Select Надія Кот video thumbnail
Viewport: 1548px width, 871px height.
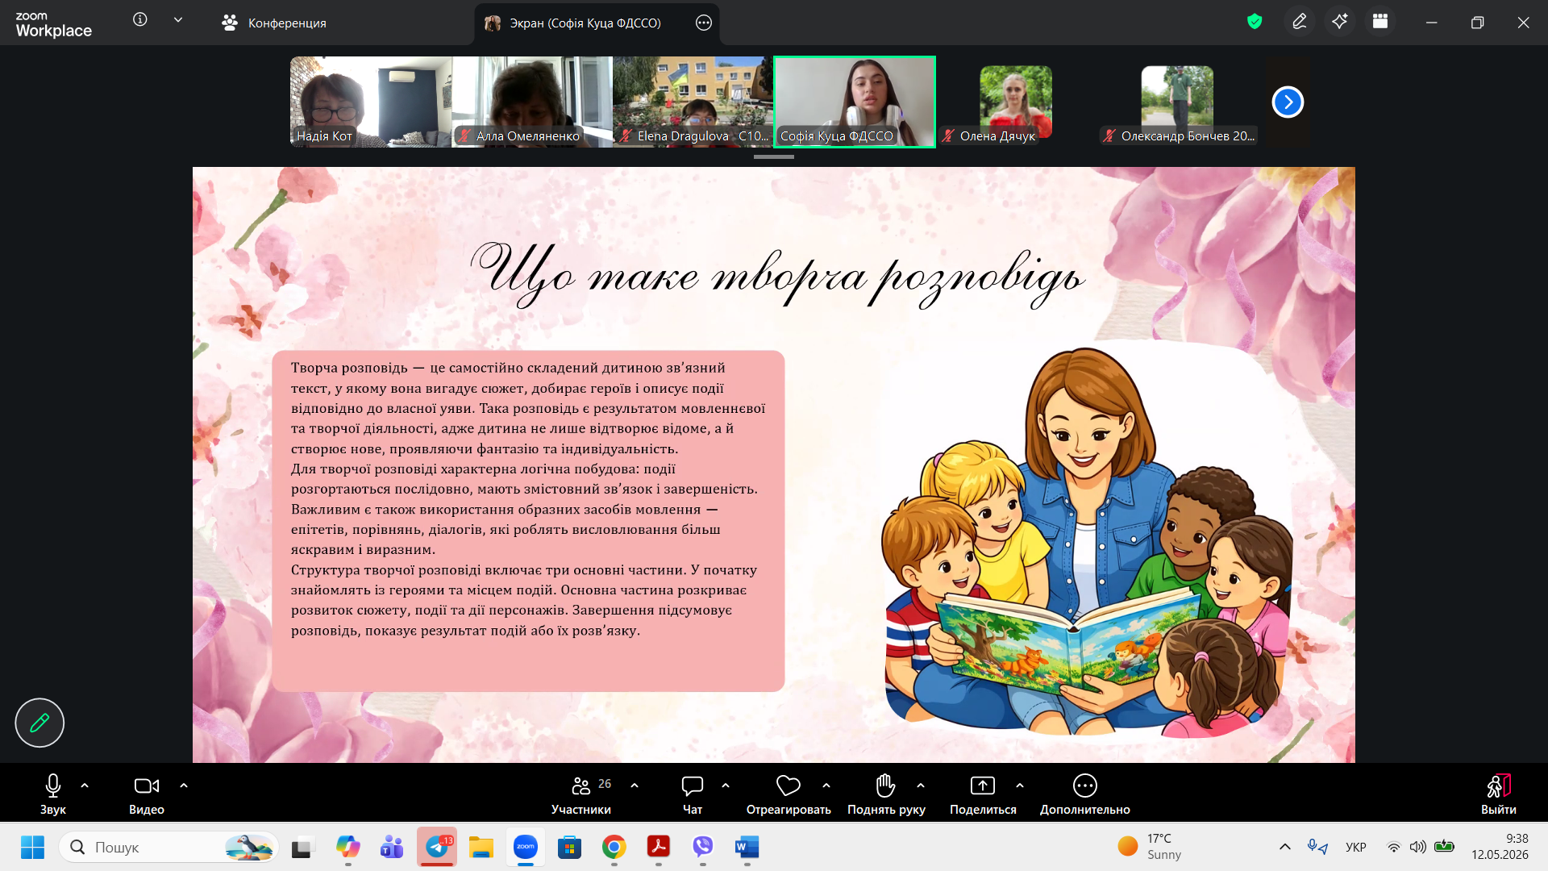click(371, 102)
